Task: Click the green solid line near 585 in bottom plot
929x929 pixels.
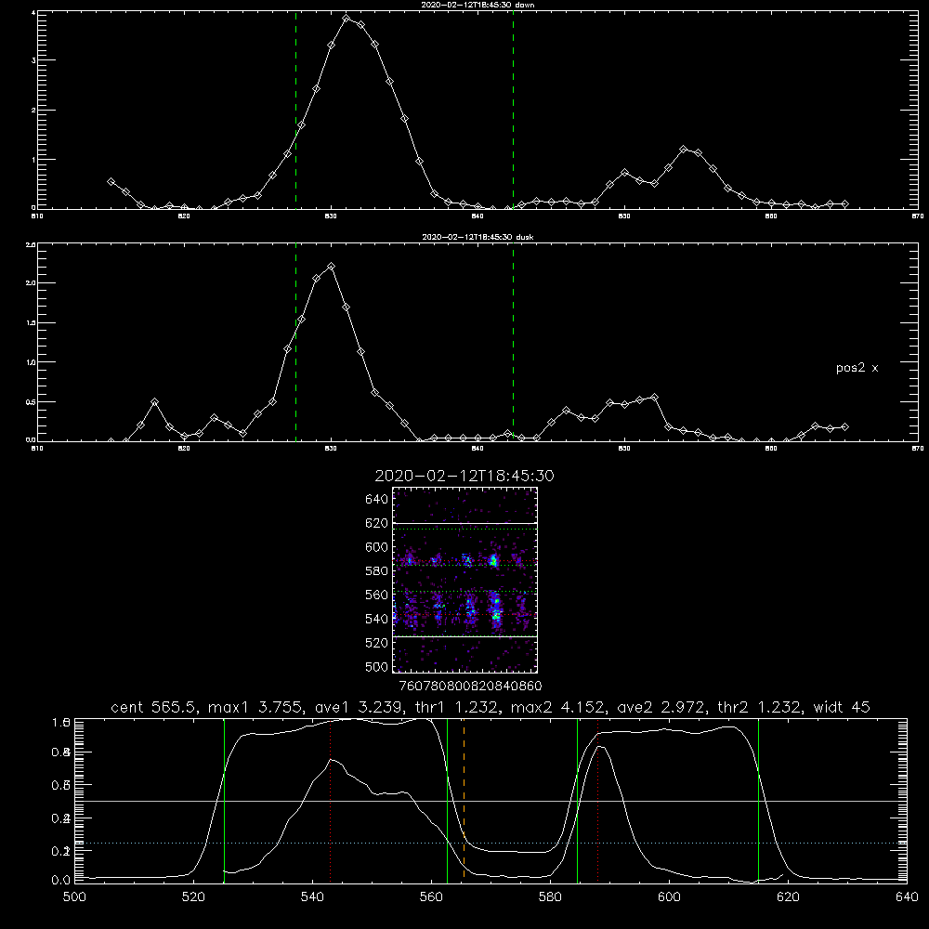Action: (577, 800)
